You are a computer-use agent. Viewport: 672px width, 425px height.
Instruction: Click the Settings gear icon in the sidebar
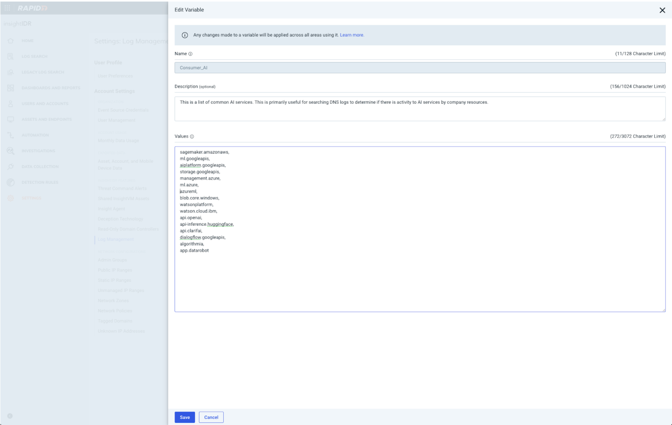pyautogui.click(x=11, y=198)
